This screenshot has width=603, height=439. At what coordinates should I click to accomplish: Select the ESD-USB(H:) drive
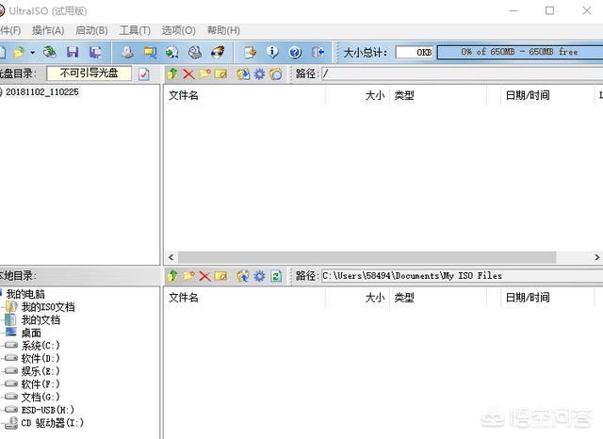(x=48, y=410)
